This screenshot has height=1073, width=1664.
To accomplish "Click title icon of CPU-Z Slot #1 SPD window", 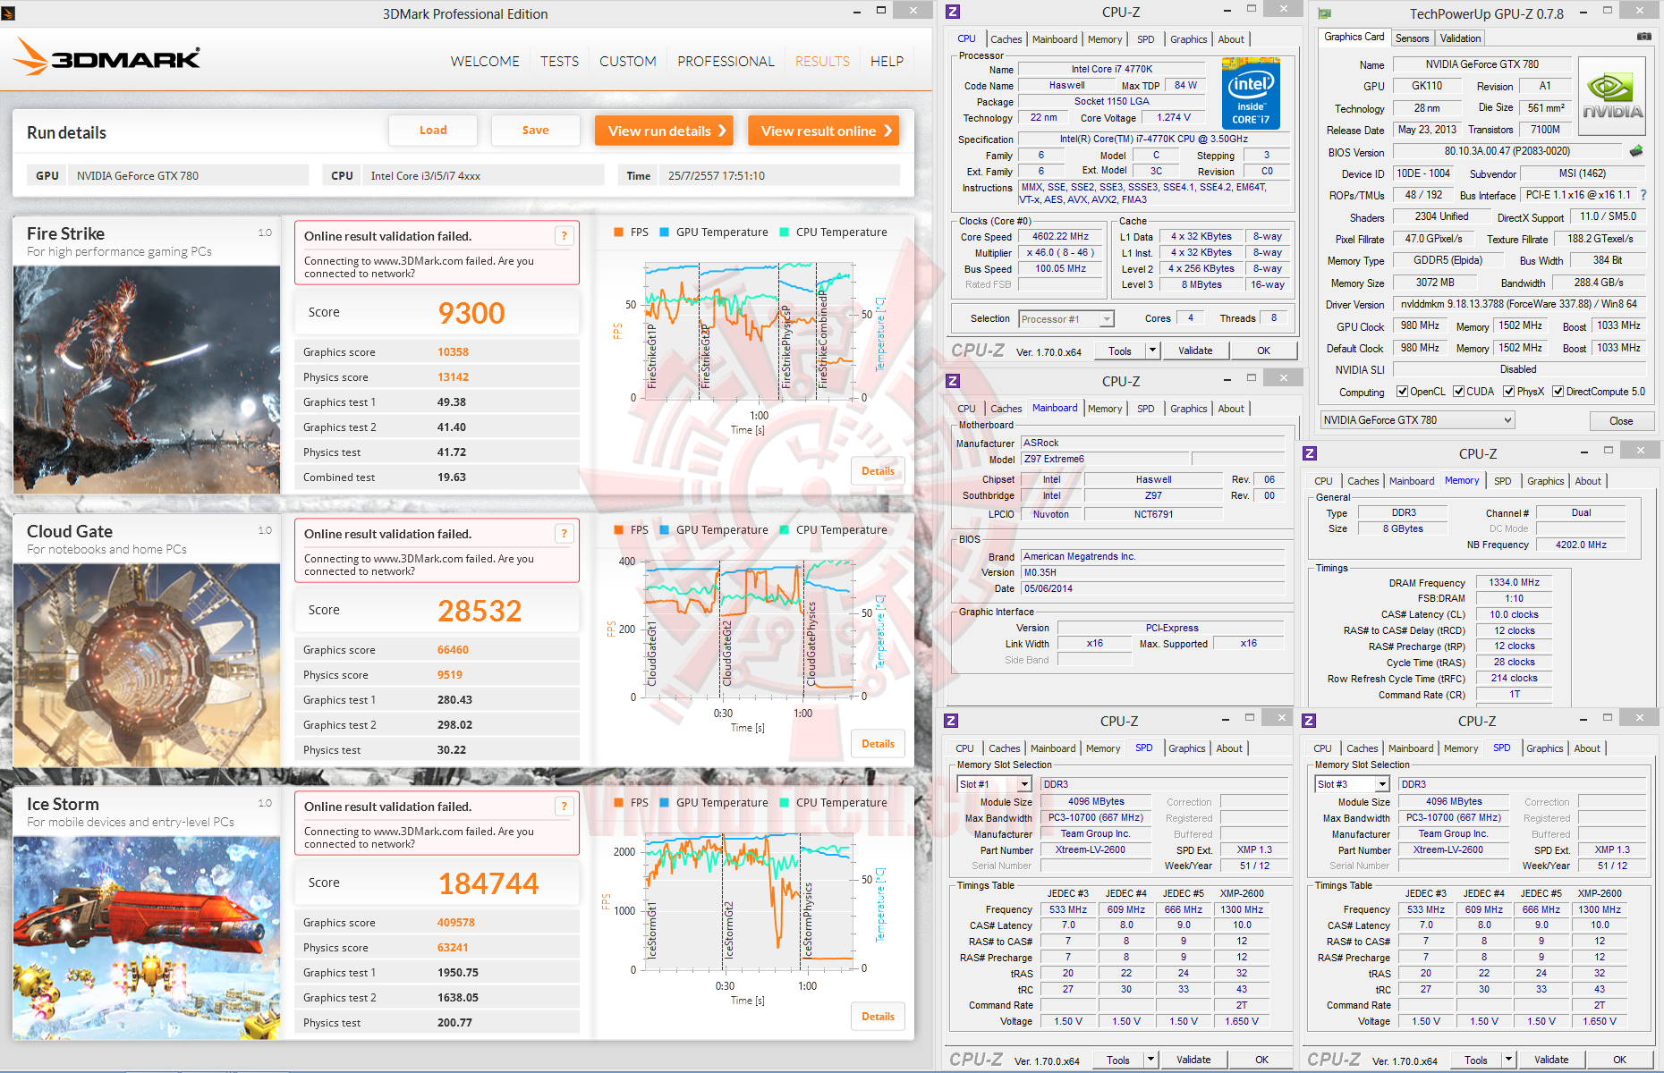I will tap(952, 721).
